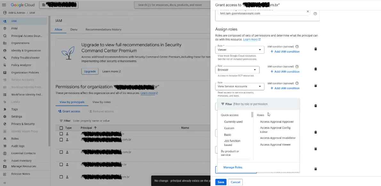Viewport: 381px width, 186px height.
Task: Open Workforce Identity Federation sidebar item
Action: 27,94
